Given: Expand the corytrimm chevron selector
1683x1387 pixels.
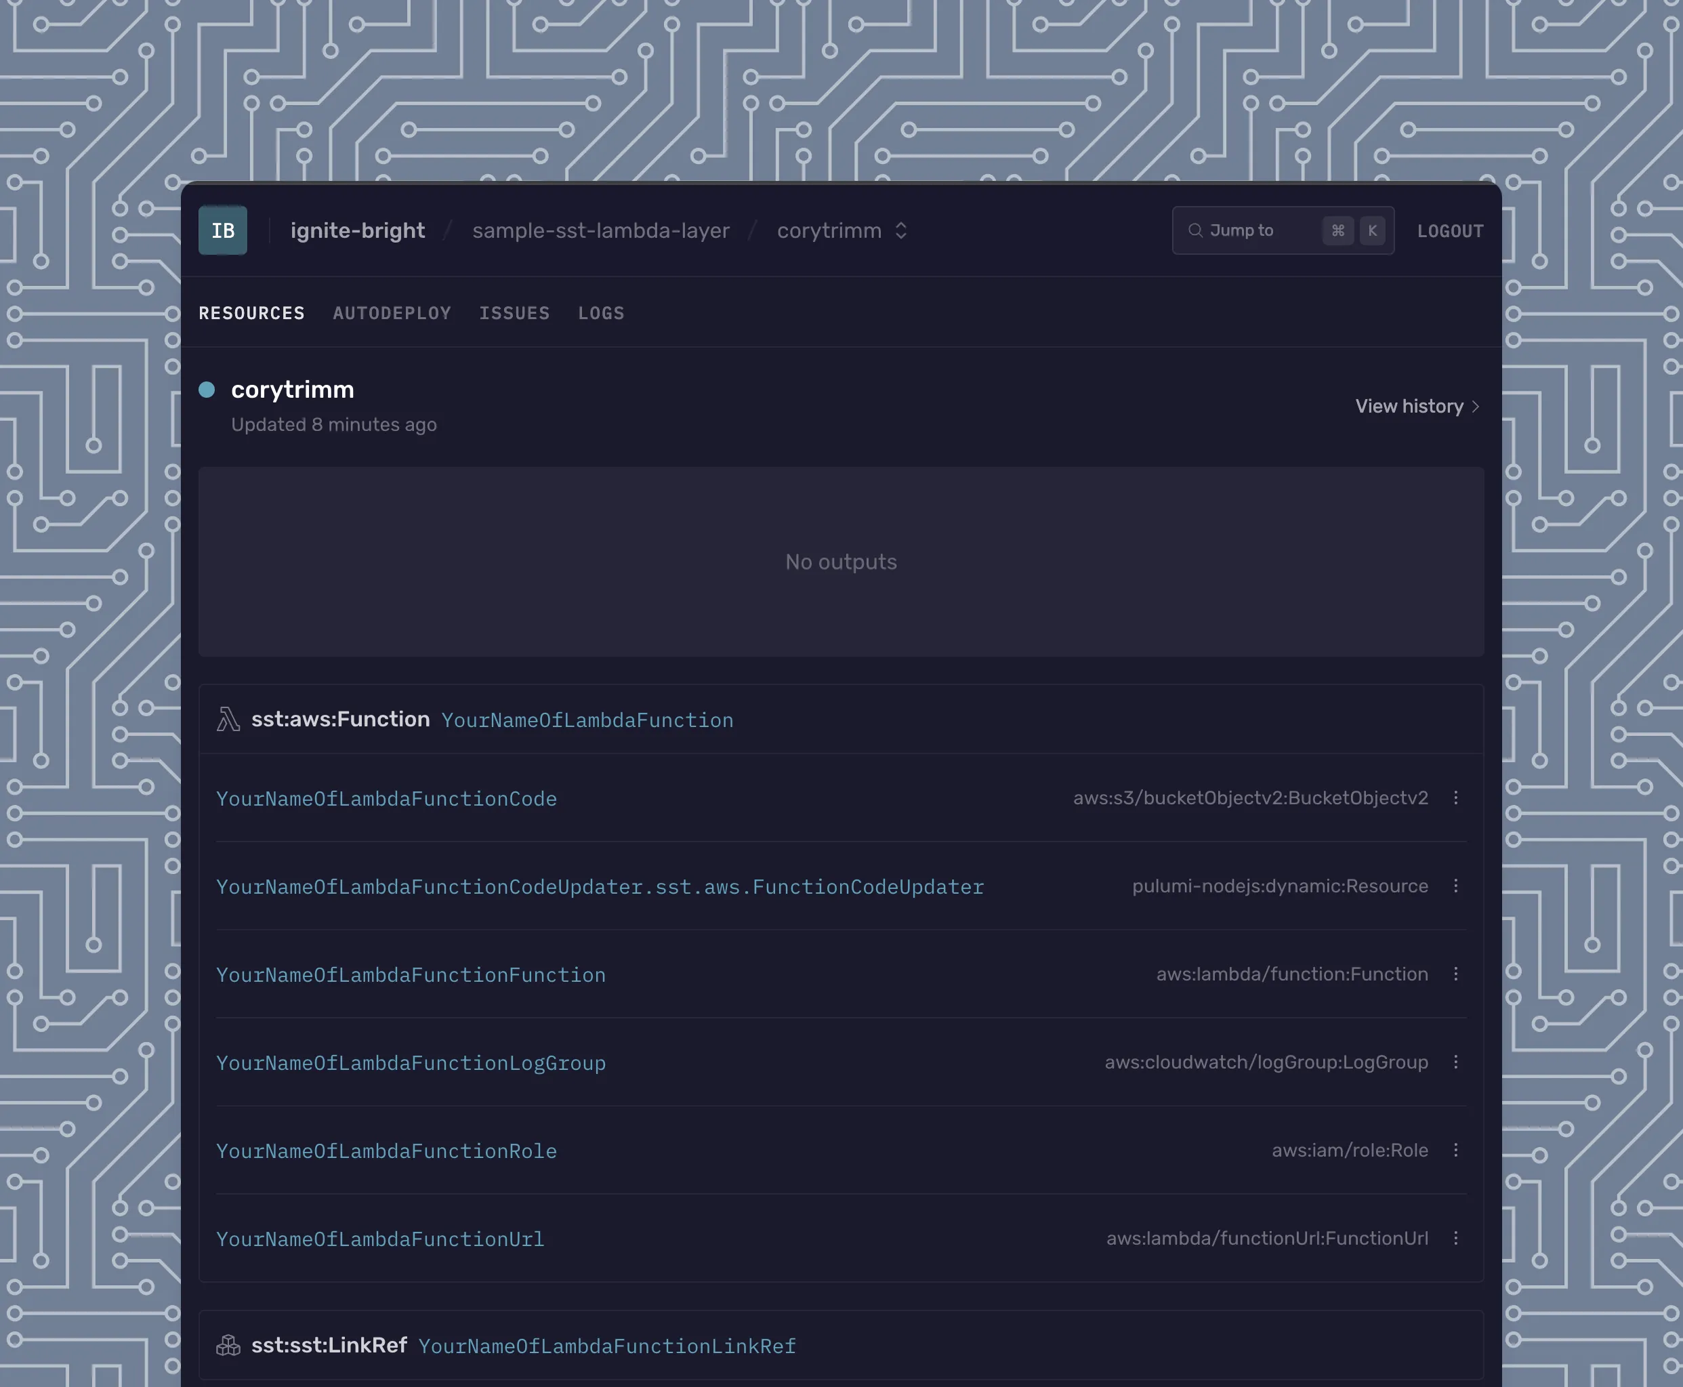Looking at the screenshot, I should (902, 230).
